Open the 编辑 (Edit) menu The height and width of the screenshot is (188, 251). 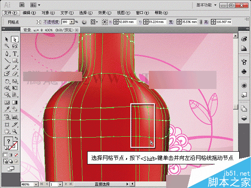pyautogui.click(x=30, y=13)
